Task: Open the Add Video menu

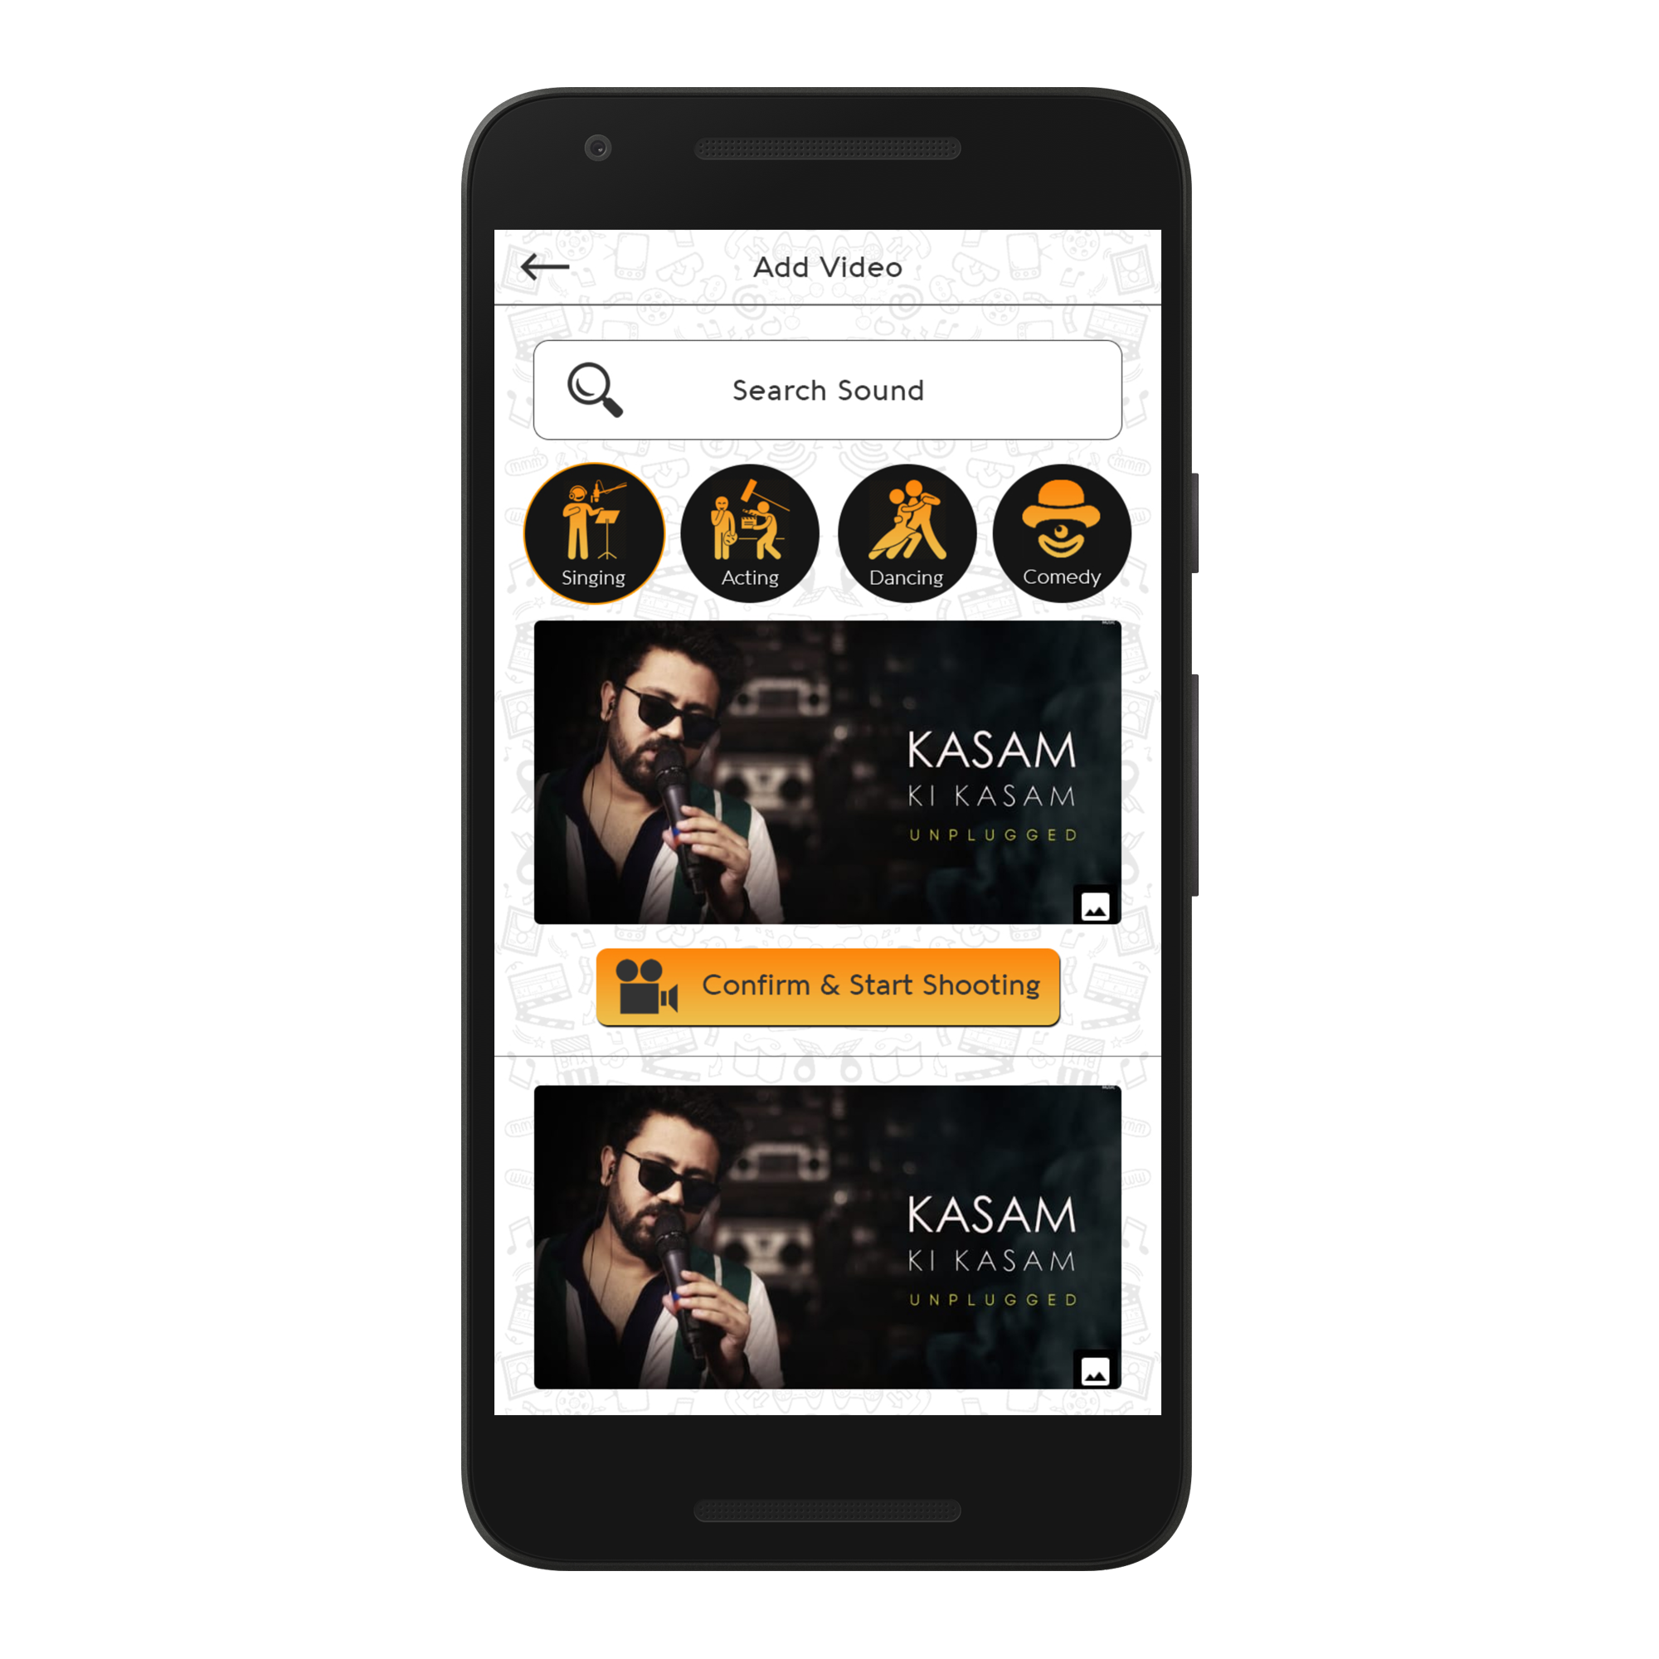Action: [x=828, y=270]
